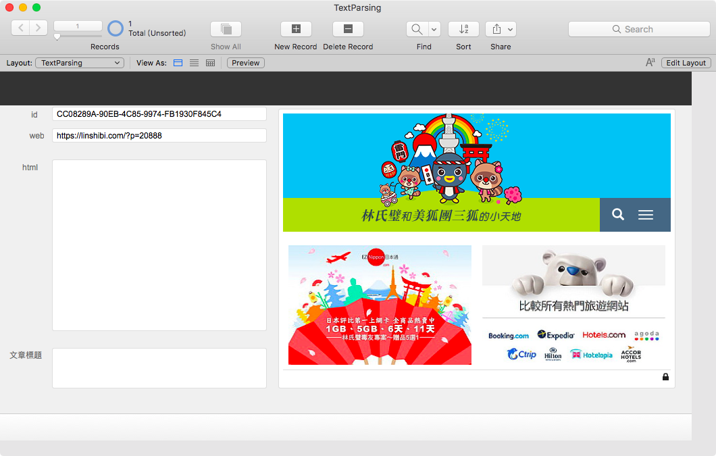Click the Edit Layout button
716x456 pixels.
tap(686, 63)
